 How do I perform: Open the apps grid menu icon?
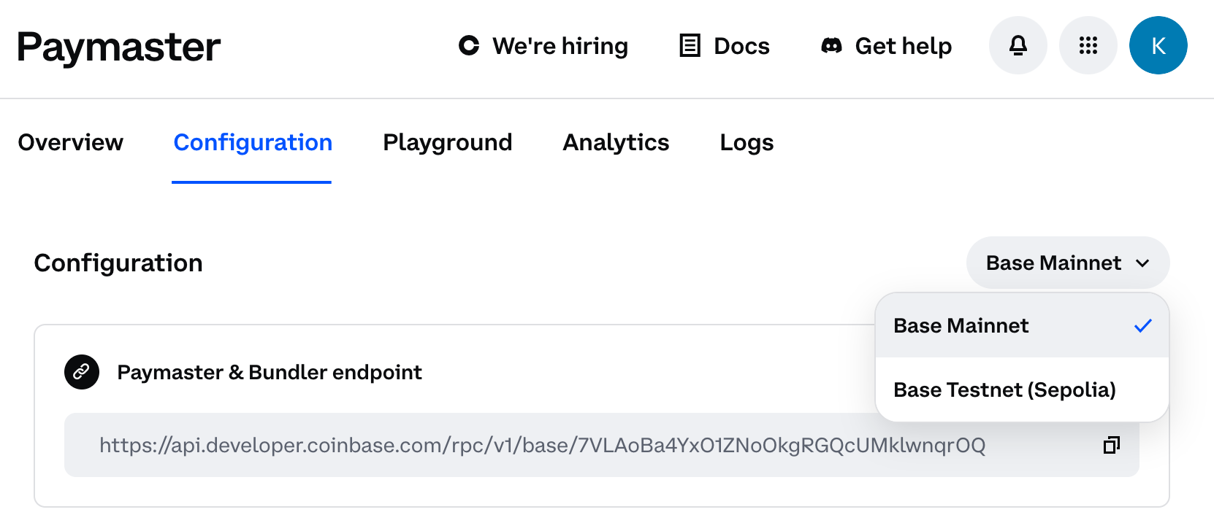1088,45
